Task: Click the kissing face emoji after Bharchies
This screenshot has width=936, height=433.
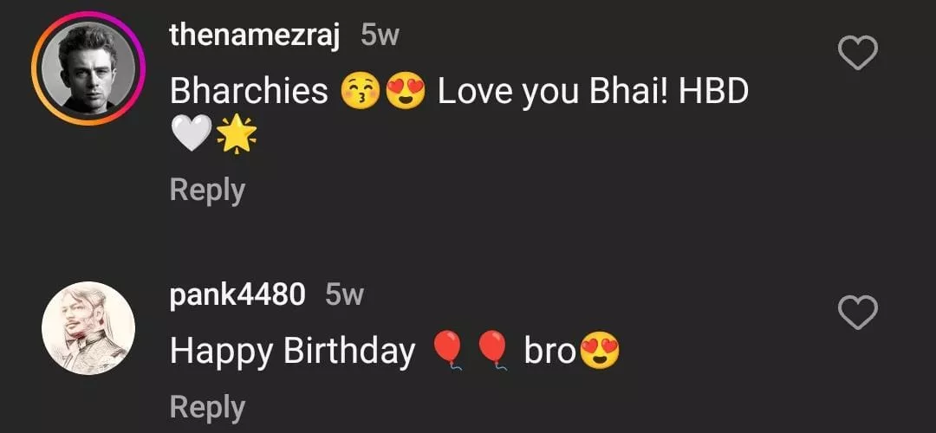Action: tap(360, 91)
